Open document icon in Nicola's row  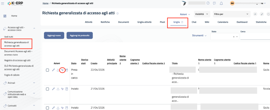point(67,89)
